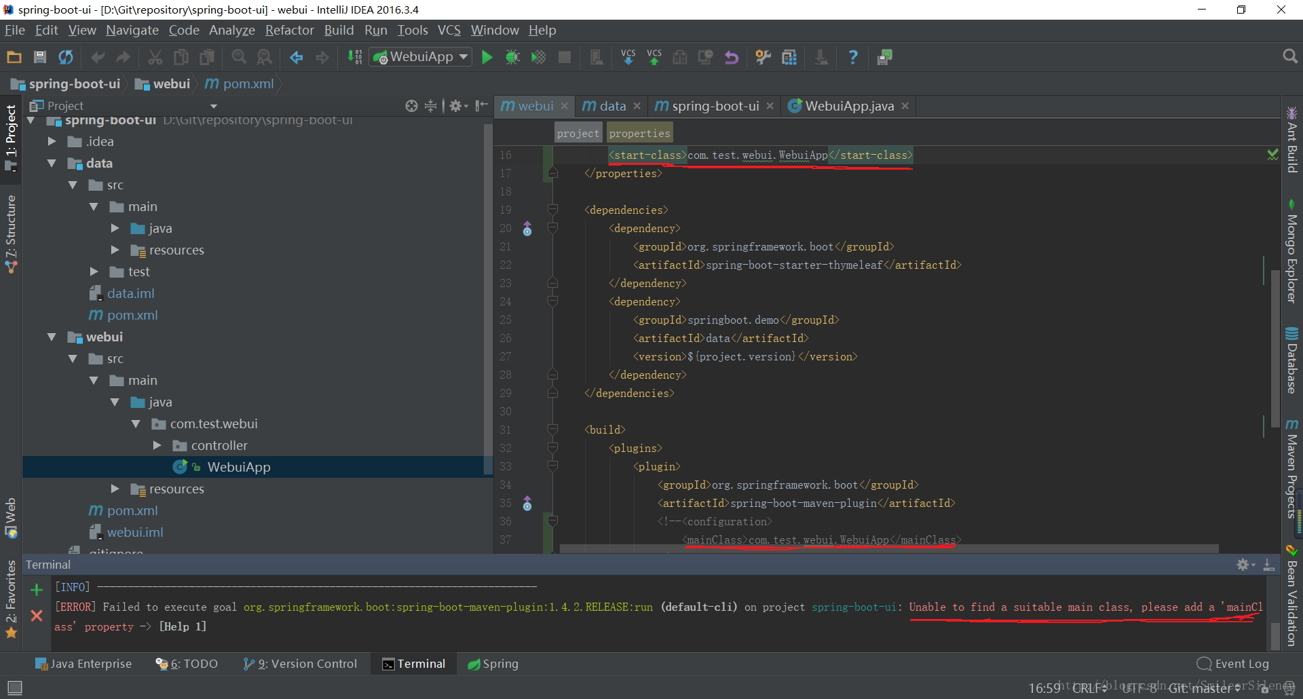1303x699 pixels.
Task: Switch to the WebuiApp.java editor tab
Action: (848, 106)
